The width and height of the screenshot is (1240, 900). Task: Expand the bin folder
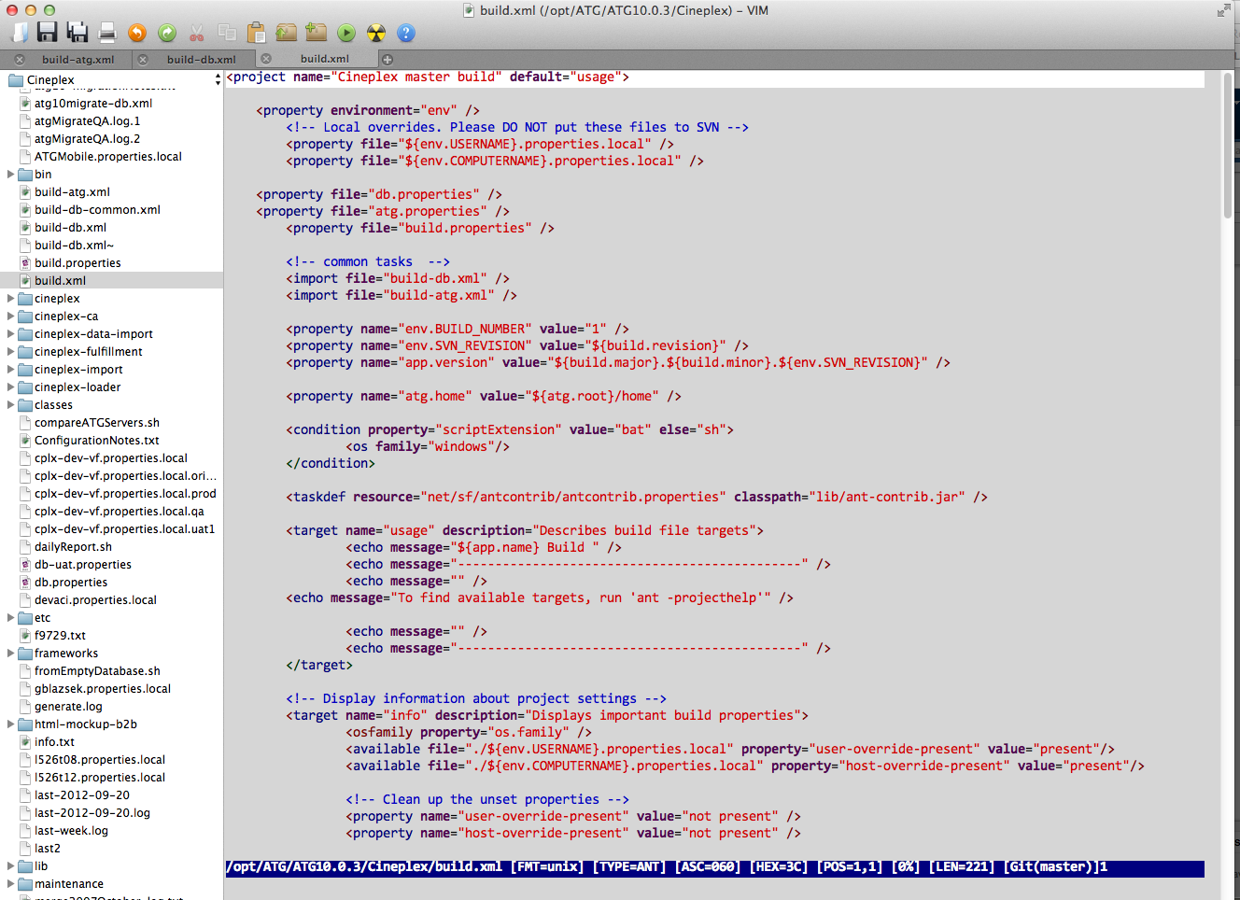(10, 175)
